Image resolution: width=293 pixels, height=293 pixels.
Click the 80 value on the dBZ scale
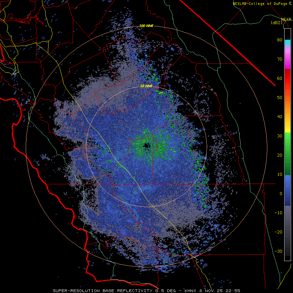pyautogui.click(x=280, y=40)
